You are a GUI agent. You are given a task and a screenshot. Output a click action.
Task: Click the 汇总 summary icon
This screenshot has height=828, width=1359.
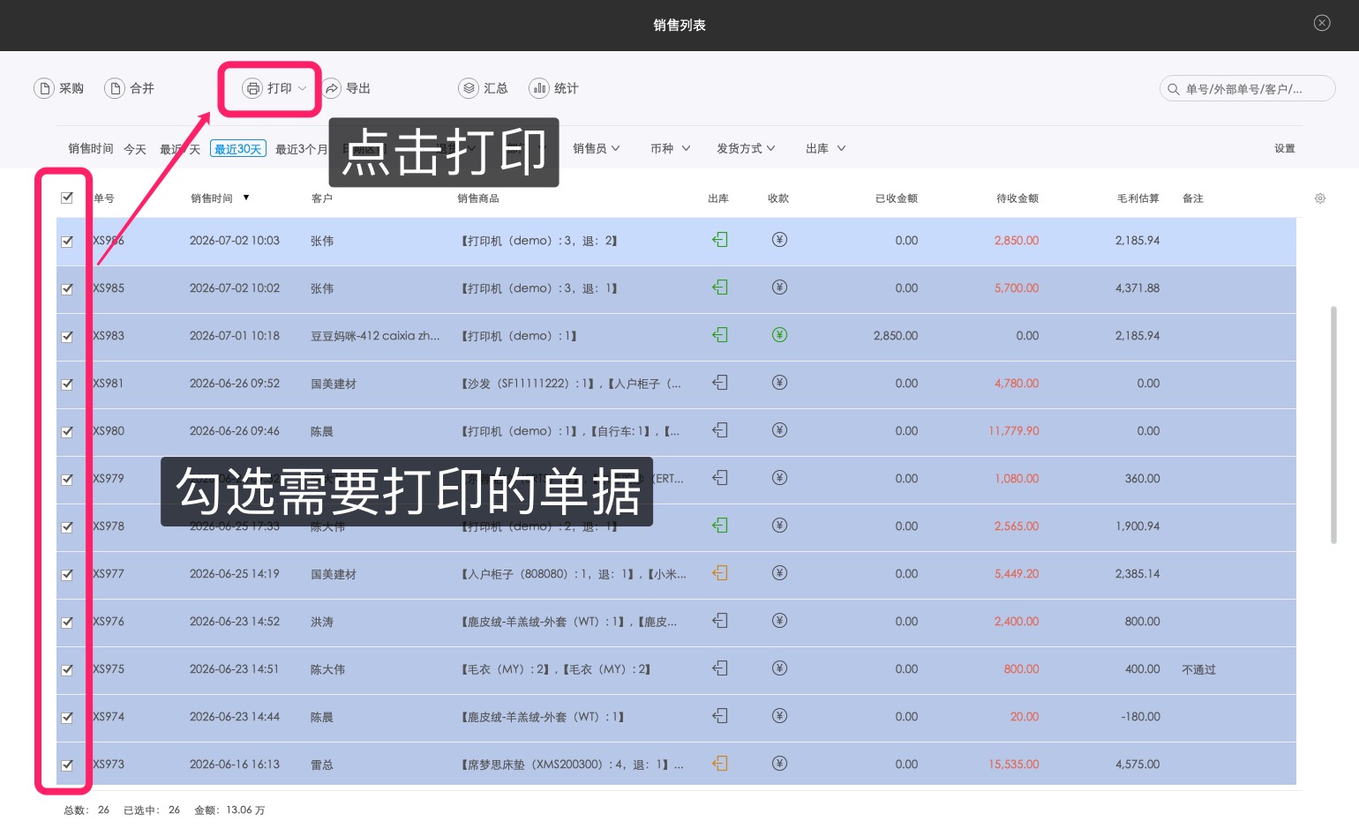469,88
